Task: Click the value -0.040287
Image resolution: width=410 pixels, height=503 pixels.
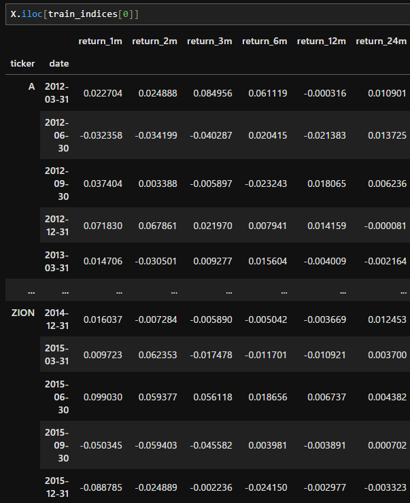Action: 211,135
